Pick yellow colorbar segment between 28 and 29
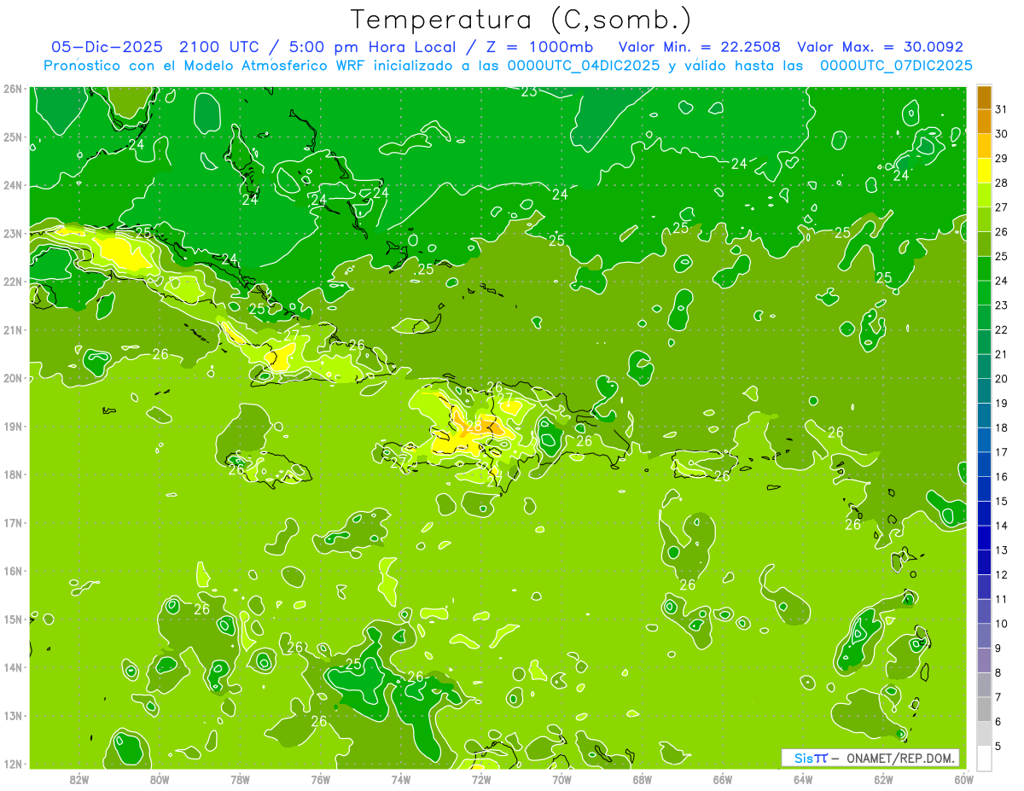Image resolution: width=1024 pixels, height=791 pixels. pos(984,170)
